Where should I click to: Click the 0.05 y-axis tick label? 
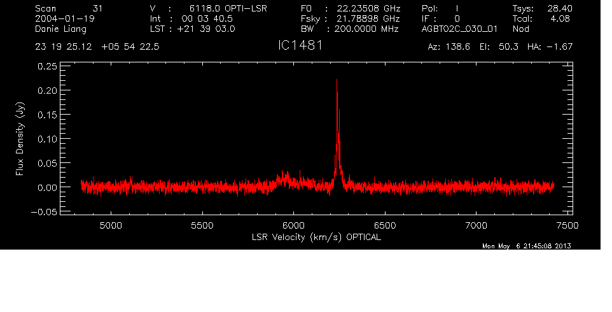47,163
